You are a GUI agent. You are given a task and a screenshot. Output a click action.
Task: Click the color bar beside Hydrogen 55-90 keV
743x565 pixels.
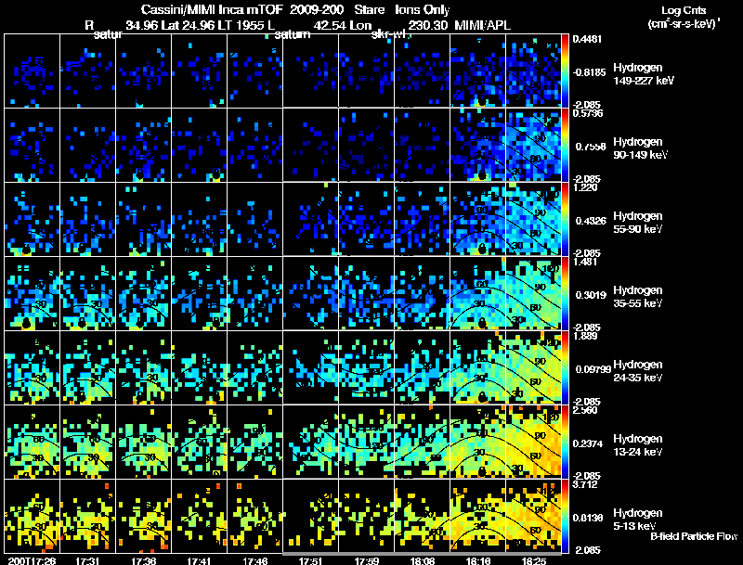pos(565,220)
